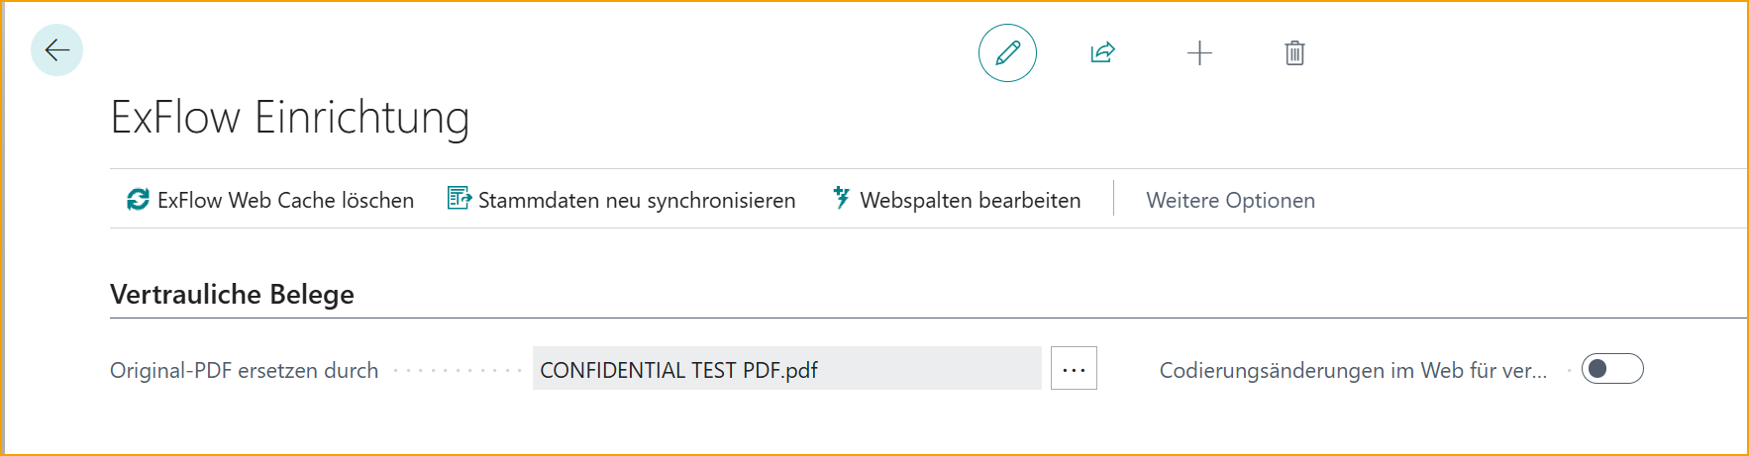Focus the CONFIDENTIAL TEST PDF.pdf field
Image resolution: width=1749 pixels, height=456 pixels.
(786, 369)
